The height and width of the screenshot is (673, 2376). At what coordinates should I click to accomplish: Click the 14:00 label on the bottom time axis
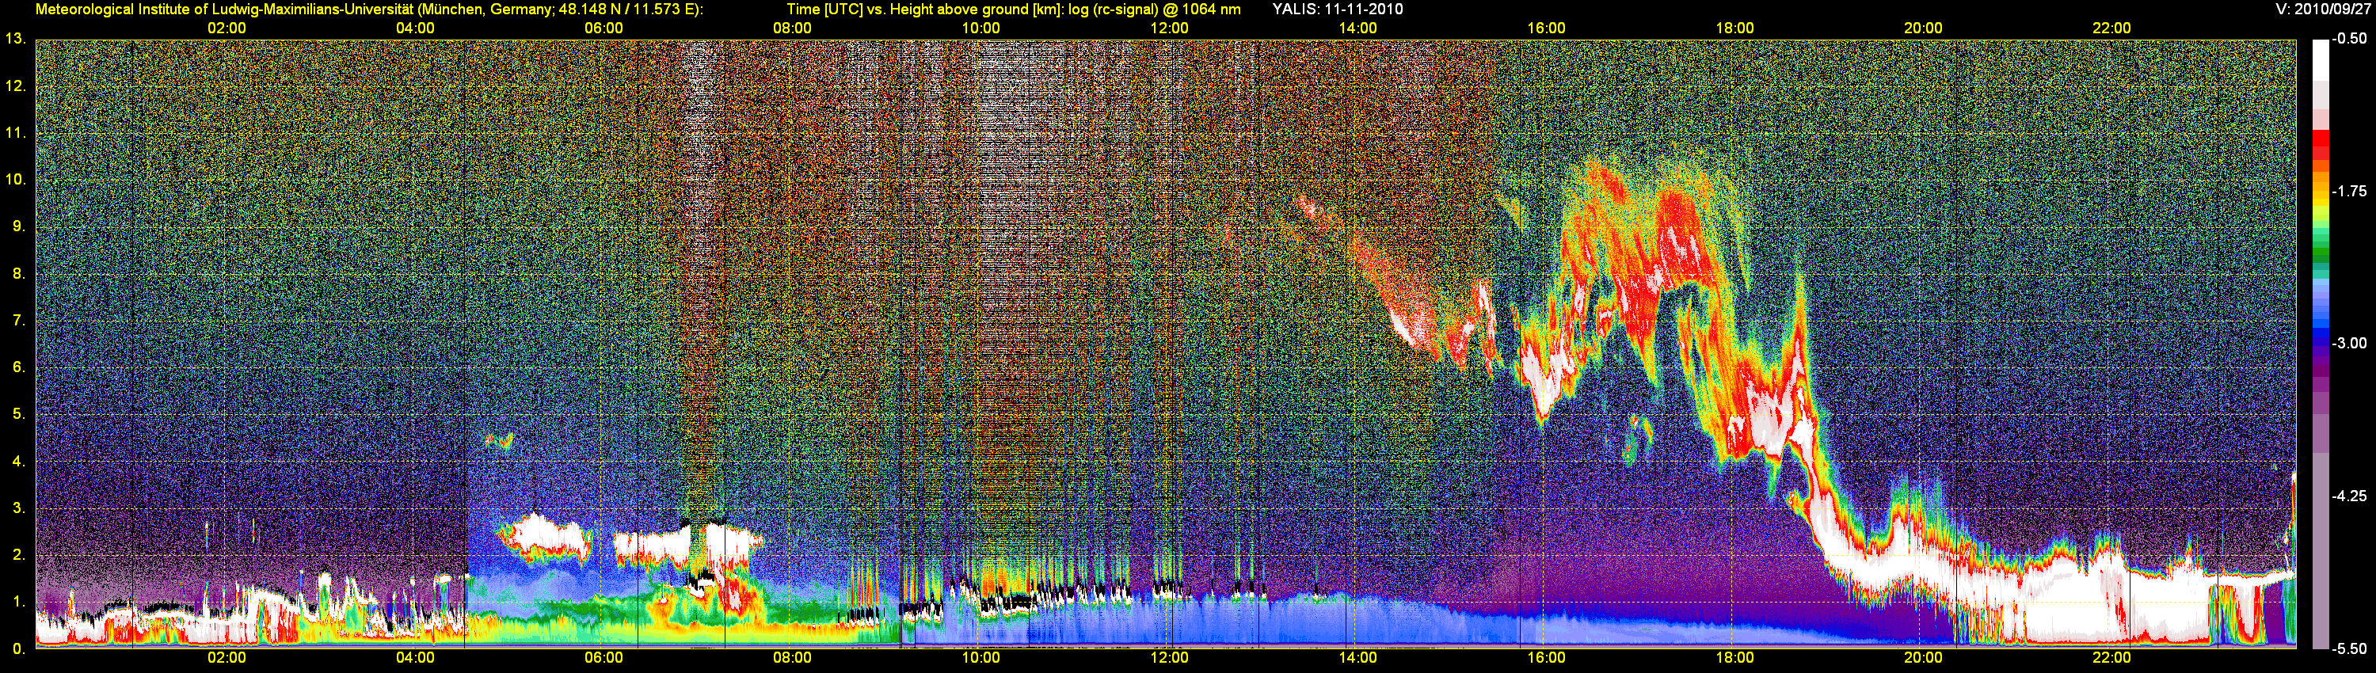[1357, 658]
